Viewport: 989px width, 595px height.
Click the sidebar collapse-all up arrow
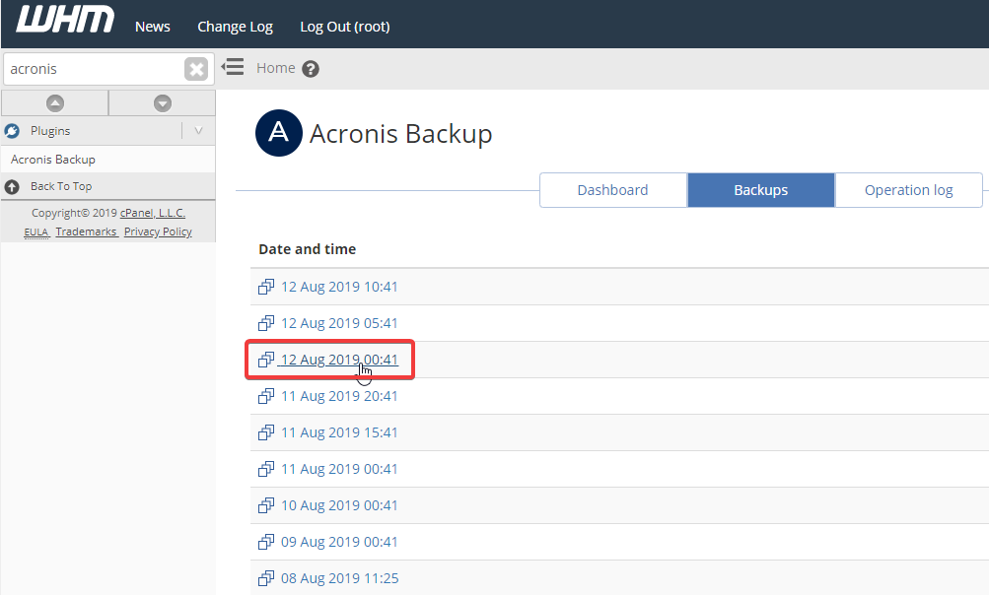pyautogui.click(x=55, y=103)
